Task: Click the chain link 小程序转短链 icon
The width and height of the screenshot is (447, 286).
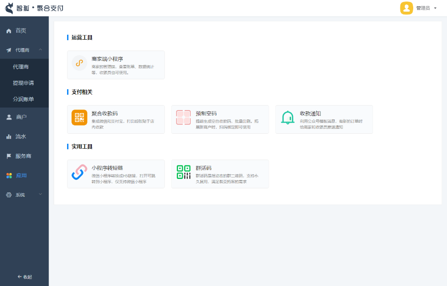Action: point(79,172)
